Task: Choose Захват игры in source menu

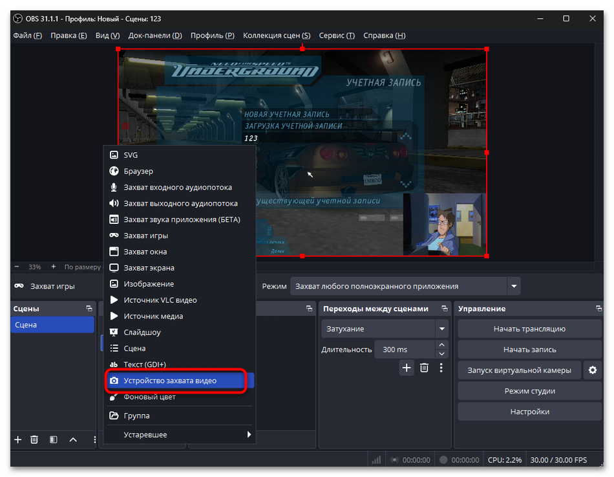Action: tap(180, 236)
